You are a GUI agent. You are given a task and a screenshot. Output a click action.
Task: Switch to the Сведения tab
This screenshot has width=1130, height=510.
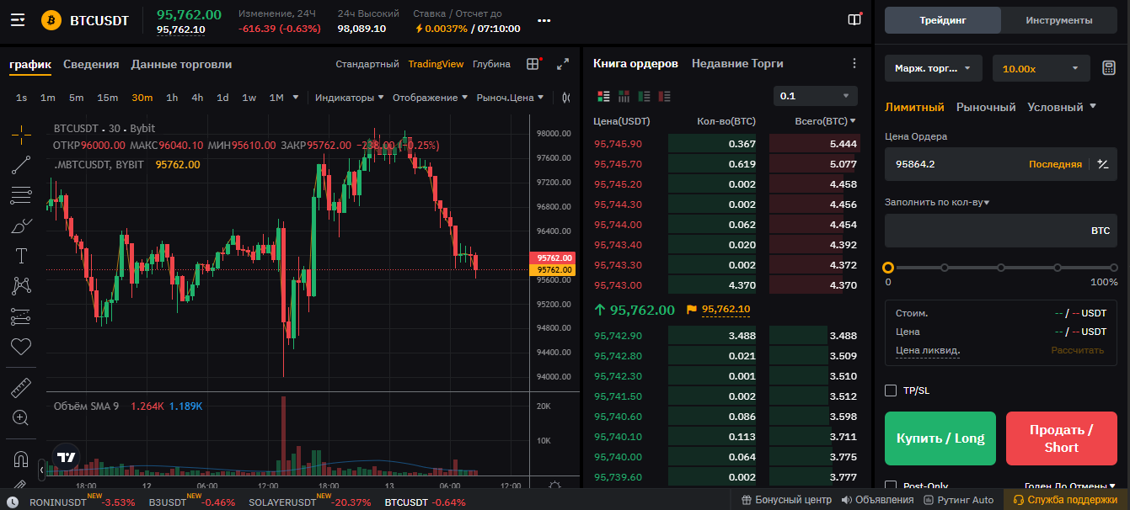(x=91, y=64)
